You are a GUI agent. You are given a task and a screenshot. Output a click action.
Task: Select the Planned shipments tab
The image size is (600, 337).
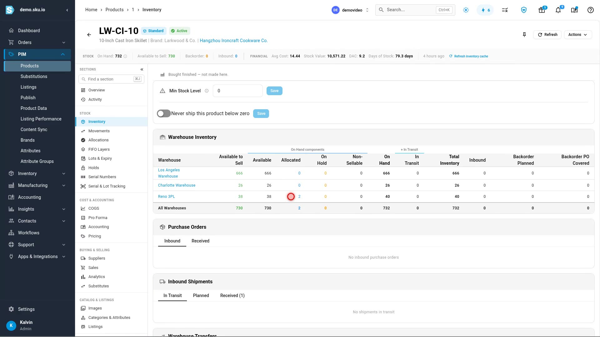[201, 295]
